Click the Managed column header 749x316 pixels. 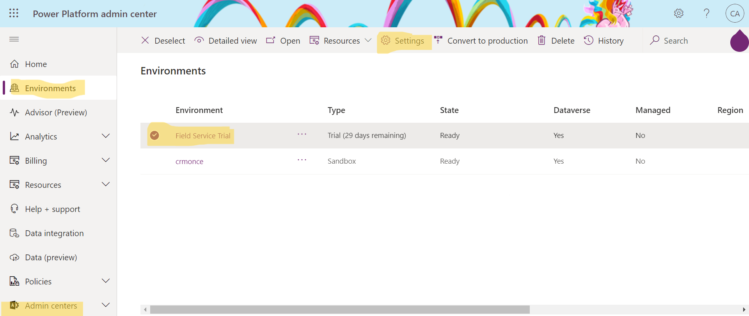[653, 110]
